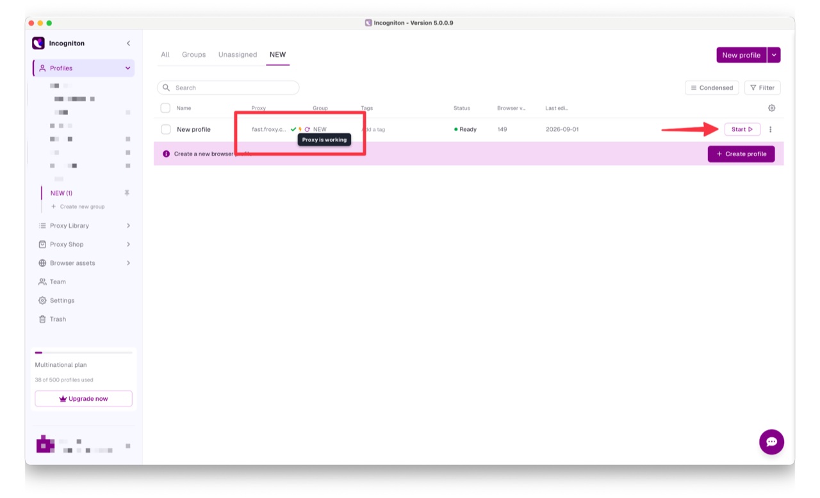This screenshot has height=498, width=820.
Task: Click Upgrade now
Action: [x=83, y=398]
